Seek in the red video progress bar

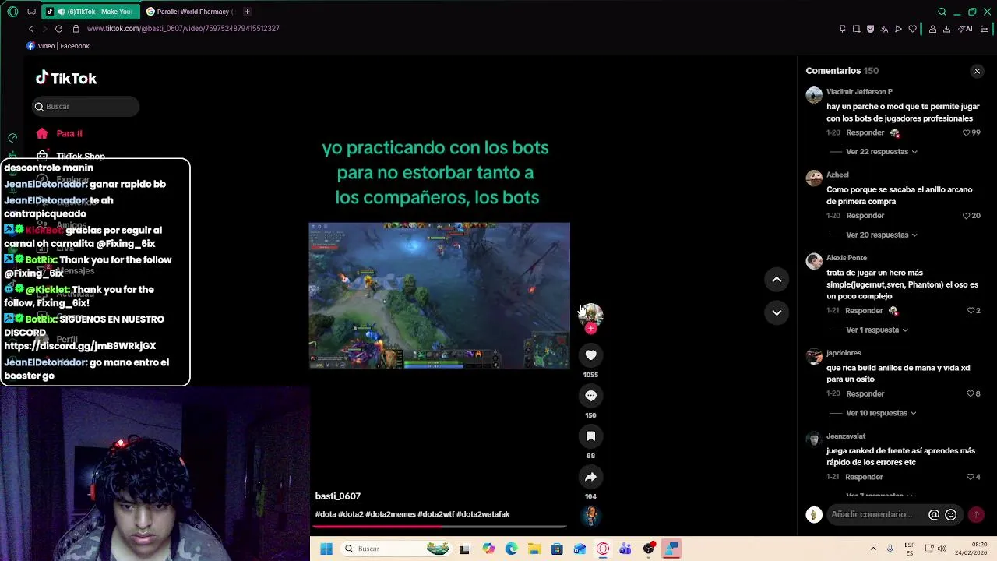click(x=439, y=527)
